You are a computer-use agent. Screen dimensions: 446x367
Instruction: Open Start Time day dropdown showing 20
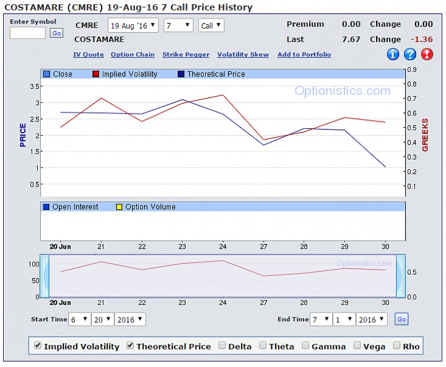point(103,319)
